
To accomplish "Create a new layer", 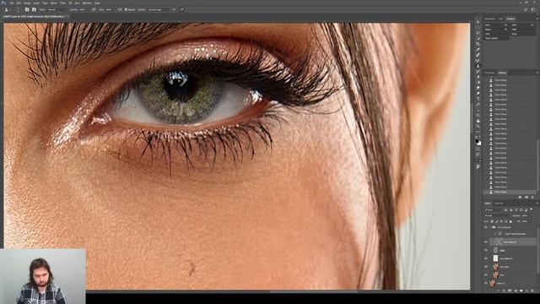I will pyautogui.click(x=526, y=290).
